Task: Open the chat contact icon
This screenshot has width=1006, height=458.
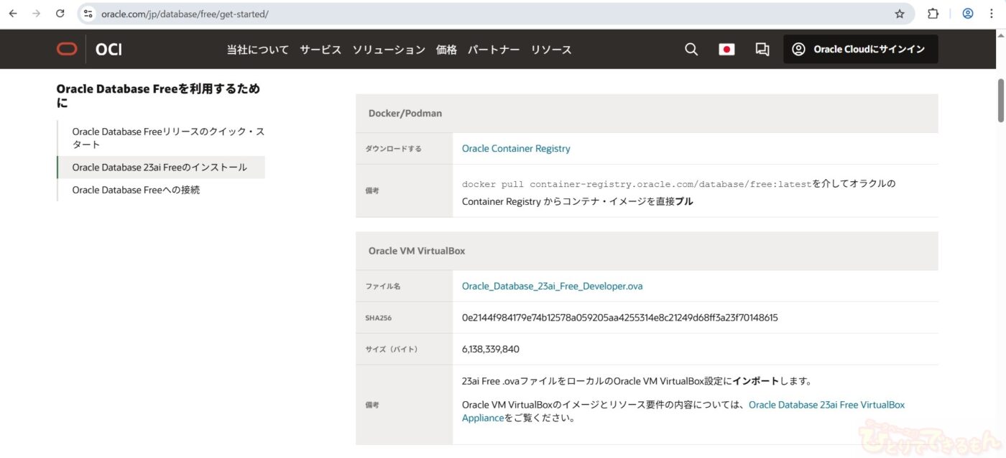Action: tap(762, 50)
